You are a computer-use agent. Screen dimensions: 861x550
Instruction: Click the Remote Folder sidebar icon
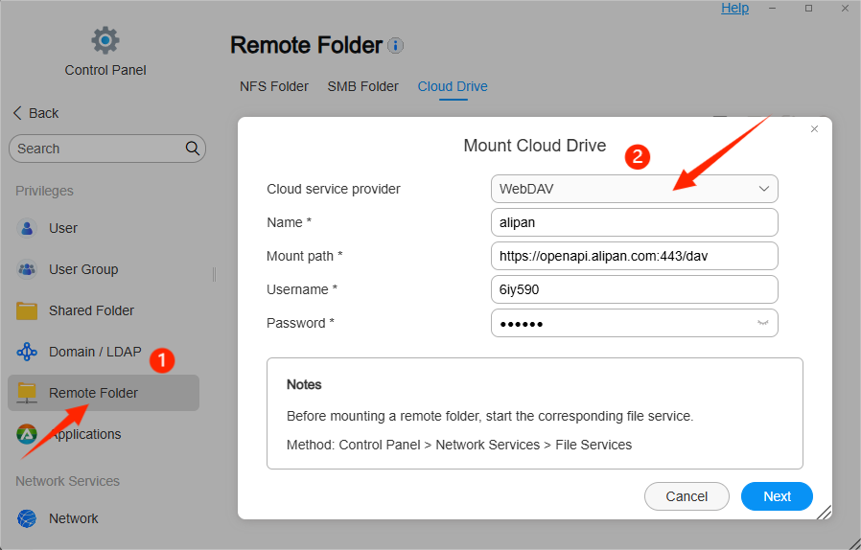tap(26, 393)
